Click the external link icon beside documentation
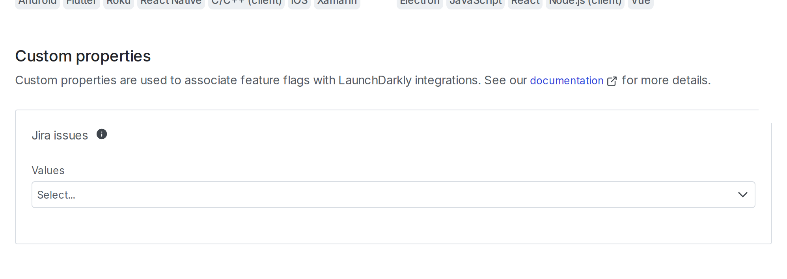The image size is (787, 279). coord(612,81)
